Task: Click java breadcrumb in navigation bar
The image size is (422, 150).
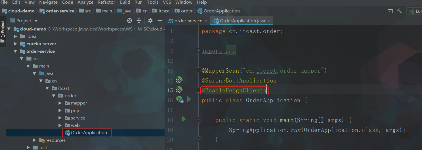Action: click(124, 11)
